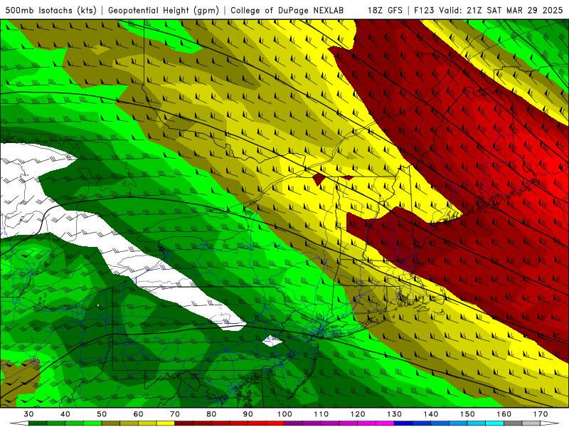The height and width of the screenshot is (427, 569).
Task: Click the legend value "140"
Action: tap(431, 414)
